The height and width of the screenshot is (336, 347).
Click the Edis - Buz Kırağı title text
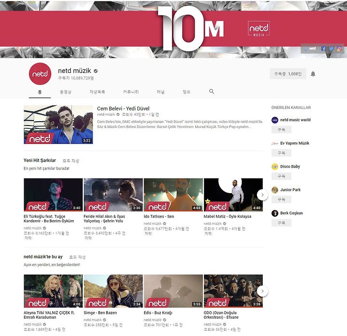(158, 313)
